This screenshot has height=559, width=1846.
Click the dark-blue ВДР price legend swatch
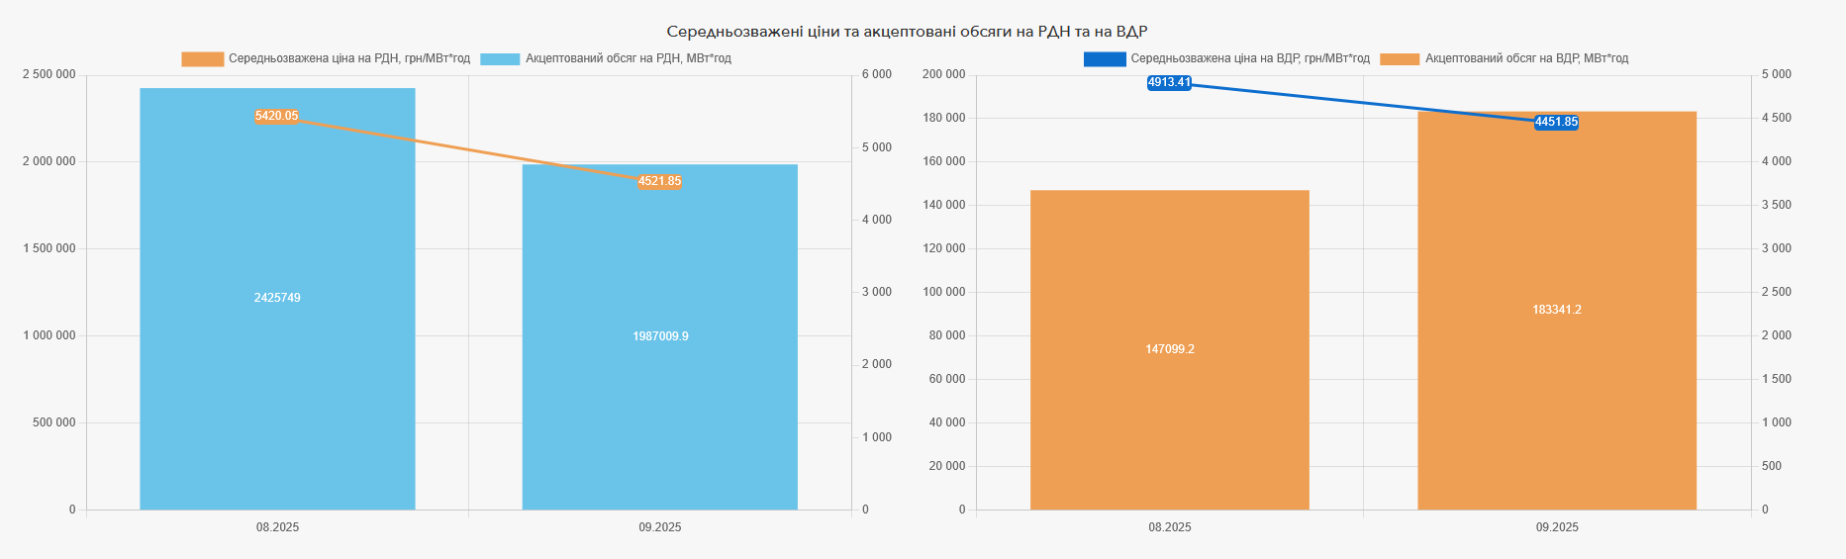[x=1105, y=59]
